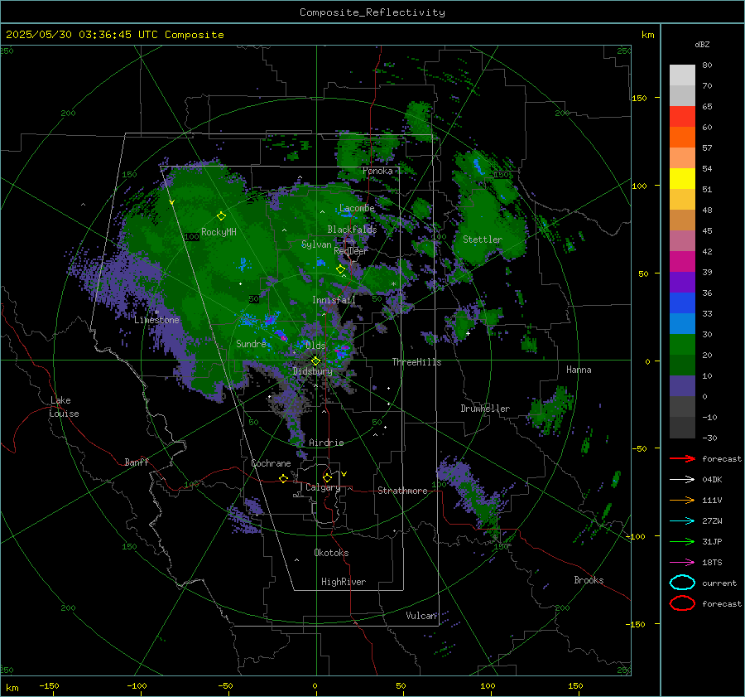Click the Strathmore label
The height and width of the screenshot is (697, 745).
(x=402, y=491)
